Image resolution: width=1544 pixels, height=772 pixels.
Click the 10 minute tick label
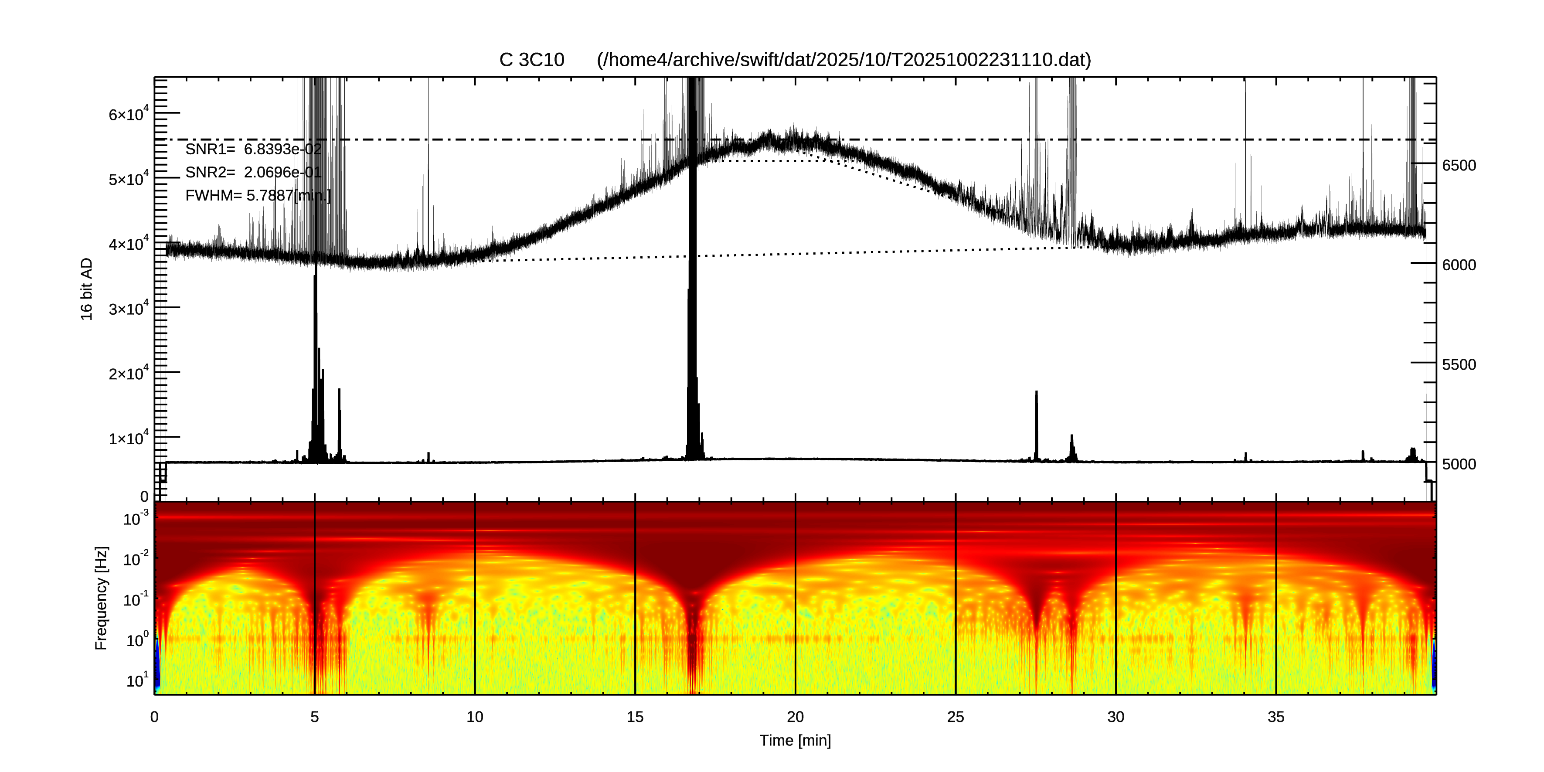point(474,717)
